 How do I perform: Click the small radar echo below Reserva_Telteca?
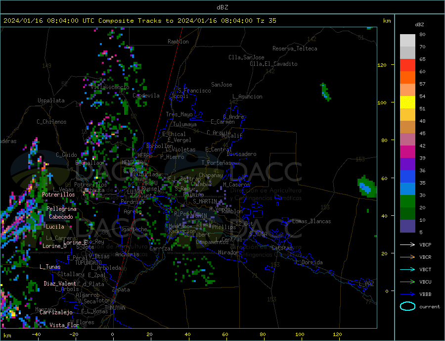pos(325,92)
